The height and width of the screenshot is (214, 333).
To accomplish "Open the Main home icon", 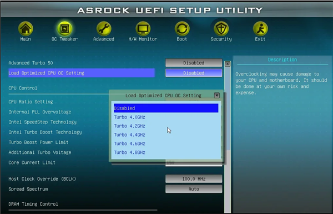I will click(x=26, y=28).
